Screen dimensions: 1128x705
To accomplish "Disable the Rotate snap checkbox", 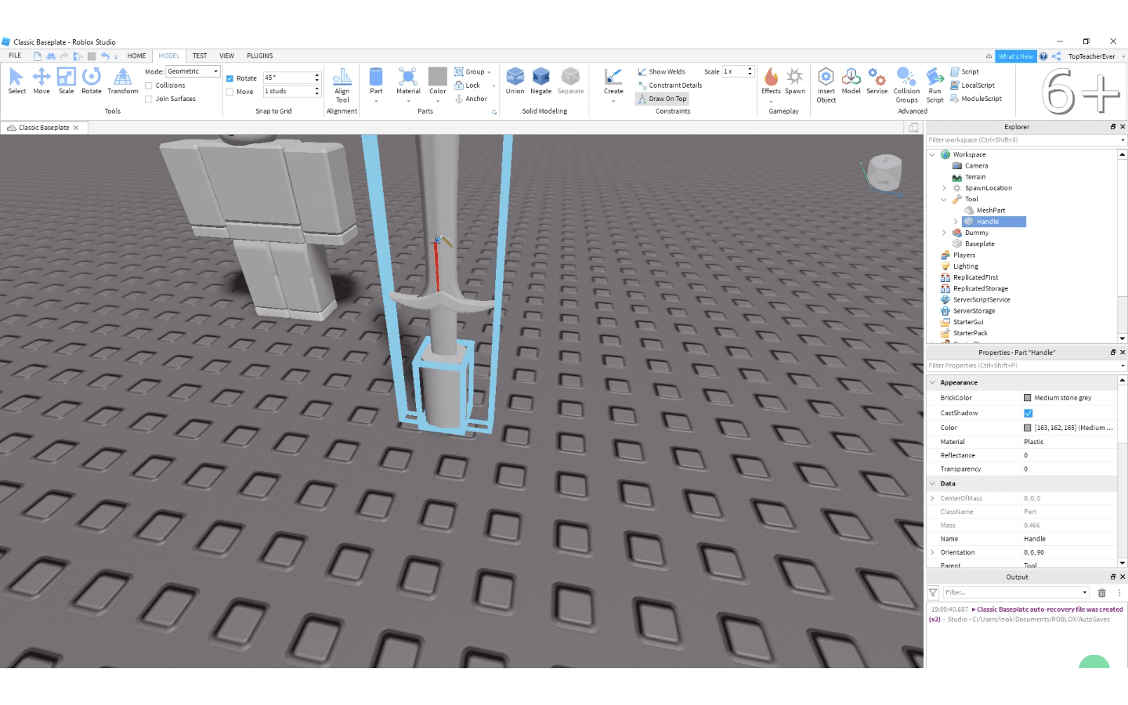I will coord(230,78).
